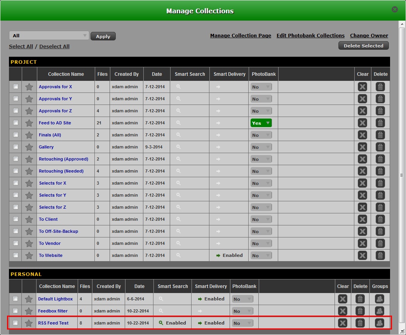Click trash icon for Gallery collection
The height and width of the screenshot is (335, 406).
click(x=380, y=147)
